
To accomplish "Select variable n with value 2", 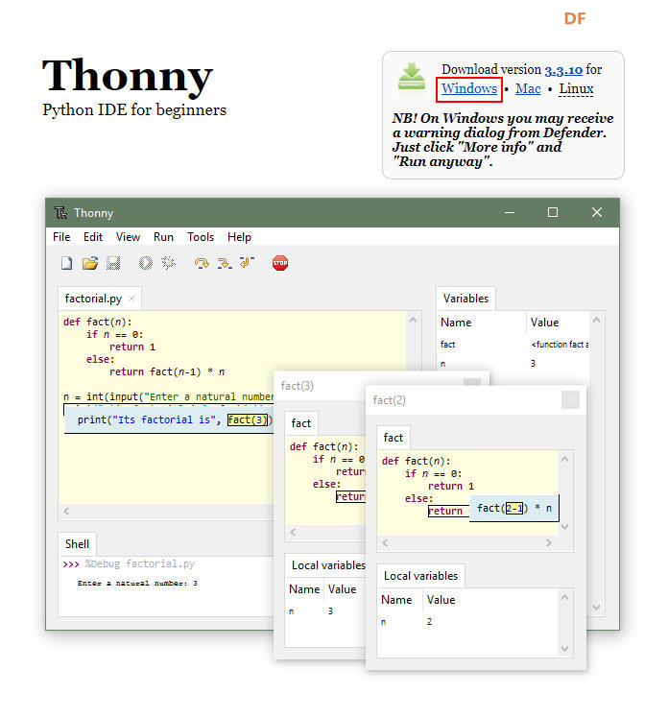I will 467,622.
